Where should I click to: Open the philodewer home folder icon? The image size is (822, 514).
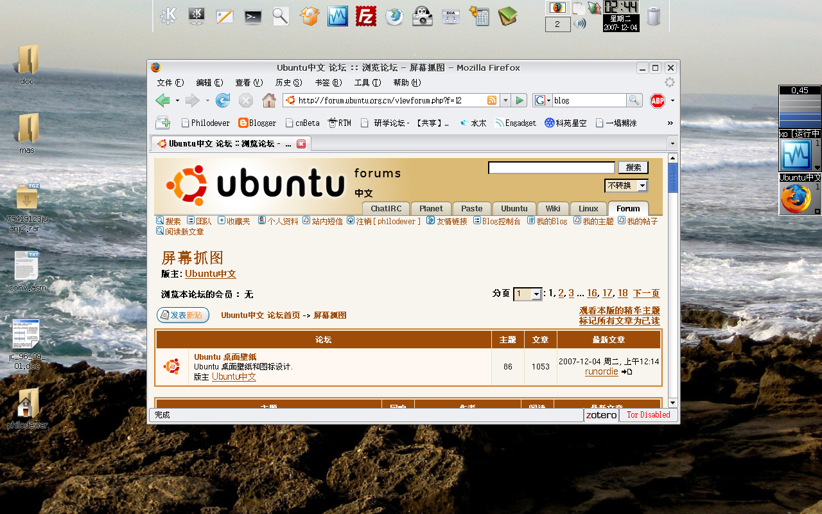[x=28, y=408]
